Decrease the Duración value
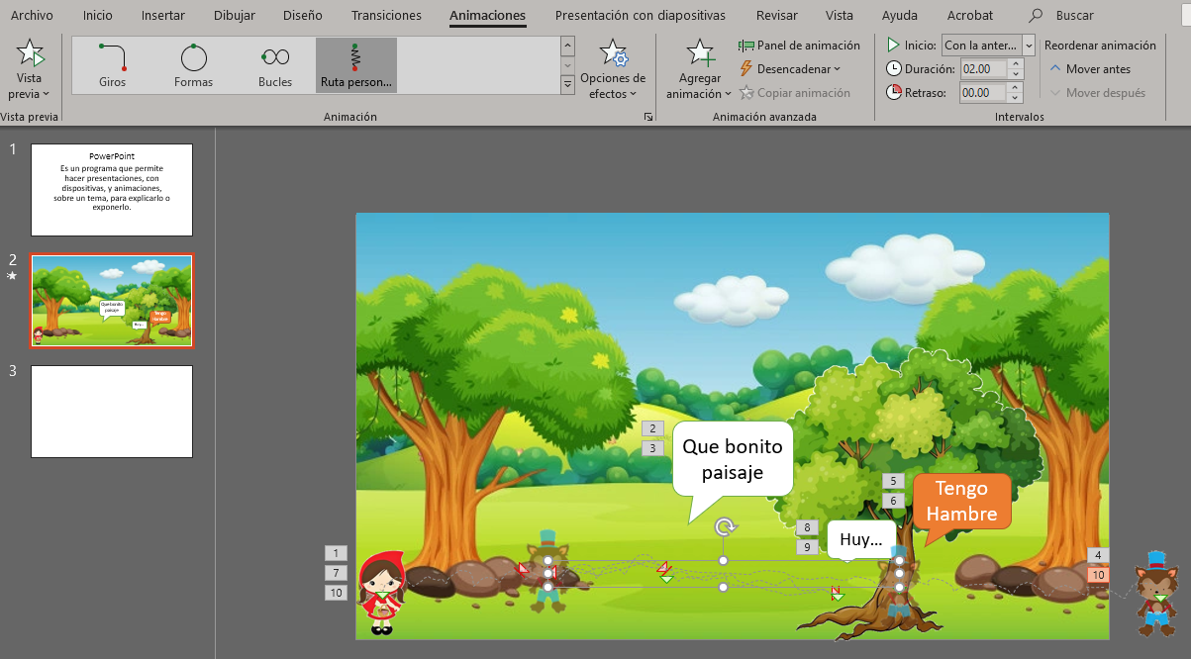This screenshot has height=659, width=1191. (x=1014, y=74)
